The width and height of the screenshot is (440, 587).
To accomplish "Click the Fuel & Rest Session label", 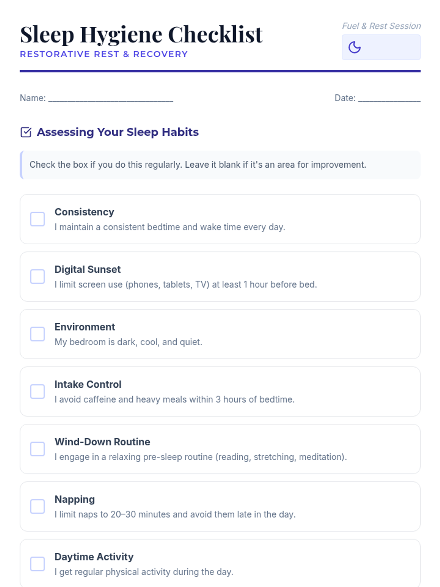I will (381, 26).
